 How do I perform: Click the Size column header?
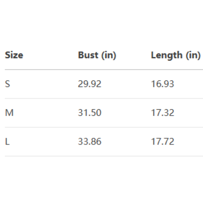pyautogui.click(x=14, y=55)
